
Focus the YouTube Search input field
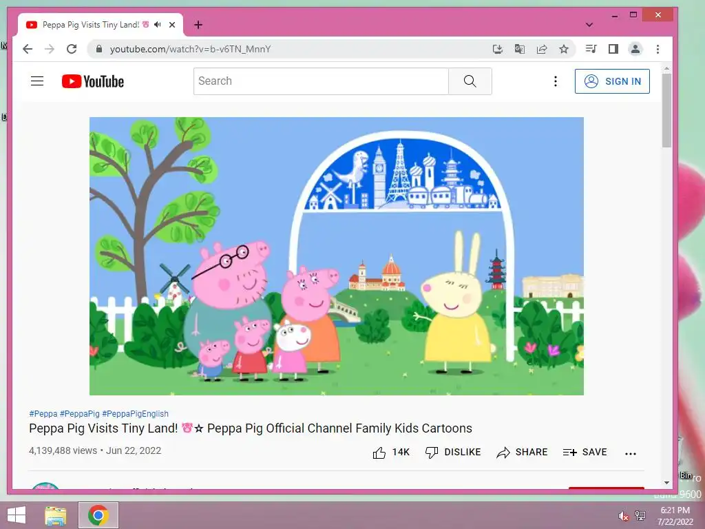(321, 81)
